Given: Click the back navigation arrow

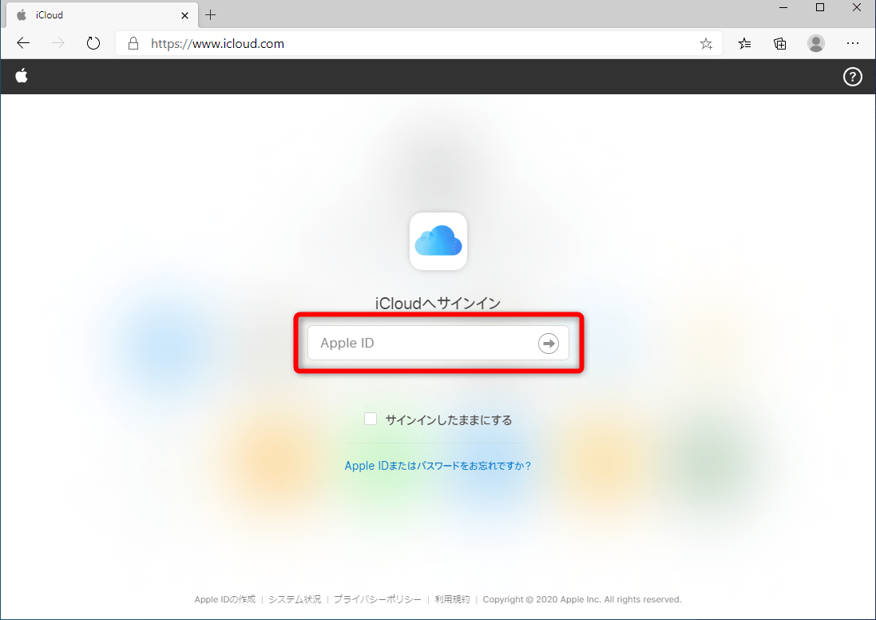Looking at the screenshot, I should pos(22,43).
